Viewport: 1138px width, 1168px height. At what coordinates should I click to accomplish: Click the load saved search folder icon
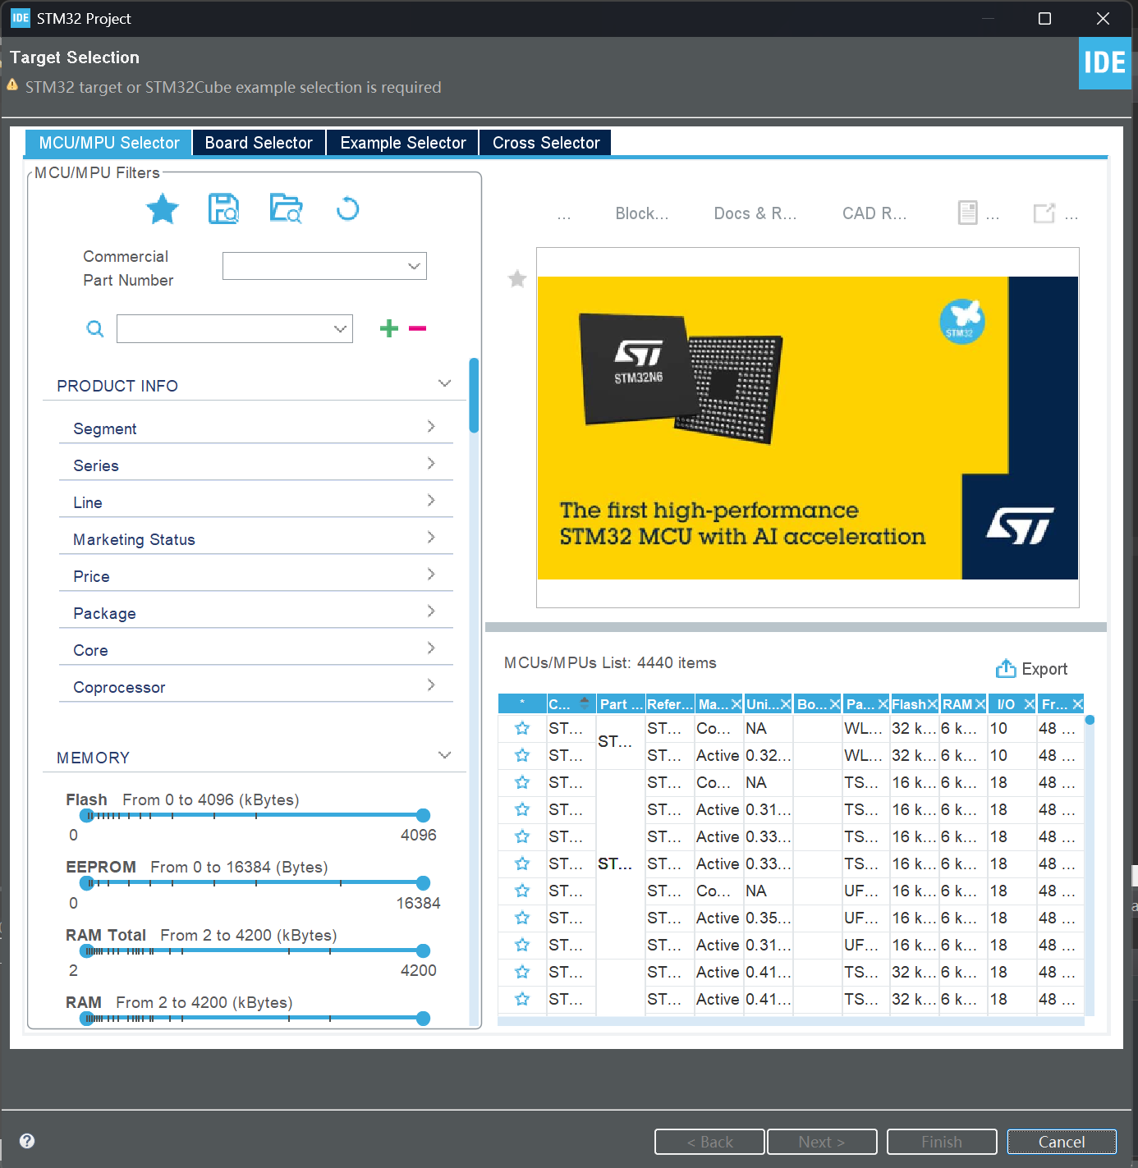pyautogui.click(x=286, y=209)
